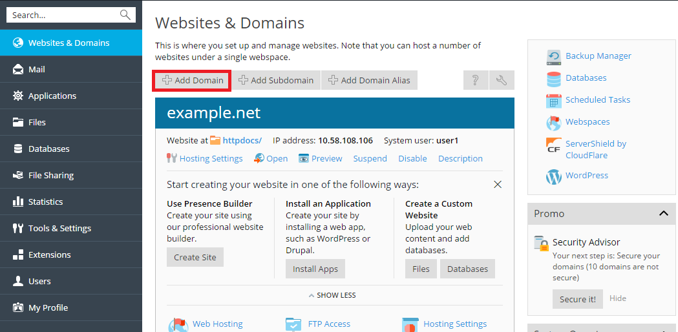Dismiss the start creating website panel
678x332 pixels.
pos(498,185)
